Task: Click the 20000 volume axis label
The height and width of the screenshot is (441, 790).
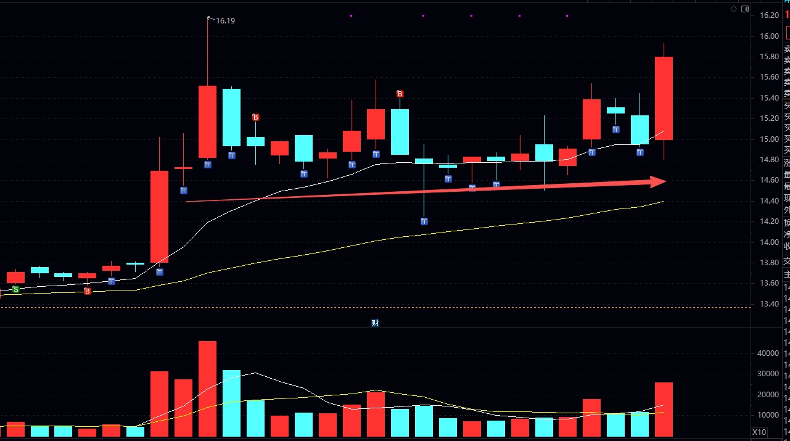Action: [x=768, y=395]
